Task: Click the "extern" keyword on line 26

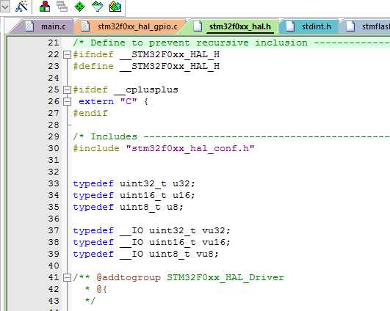Action: coord(96,102)
